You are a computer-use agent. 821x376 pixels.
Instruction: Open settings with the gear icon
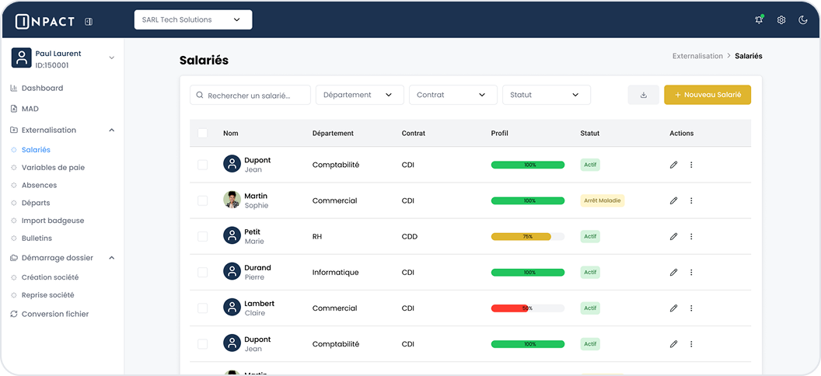[781, 20]
